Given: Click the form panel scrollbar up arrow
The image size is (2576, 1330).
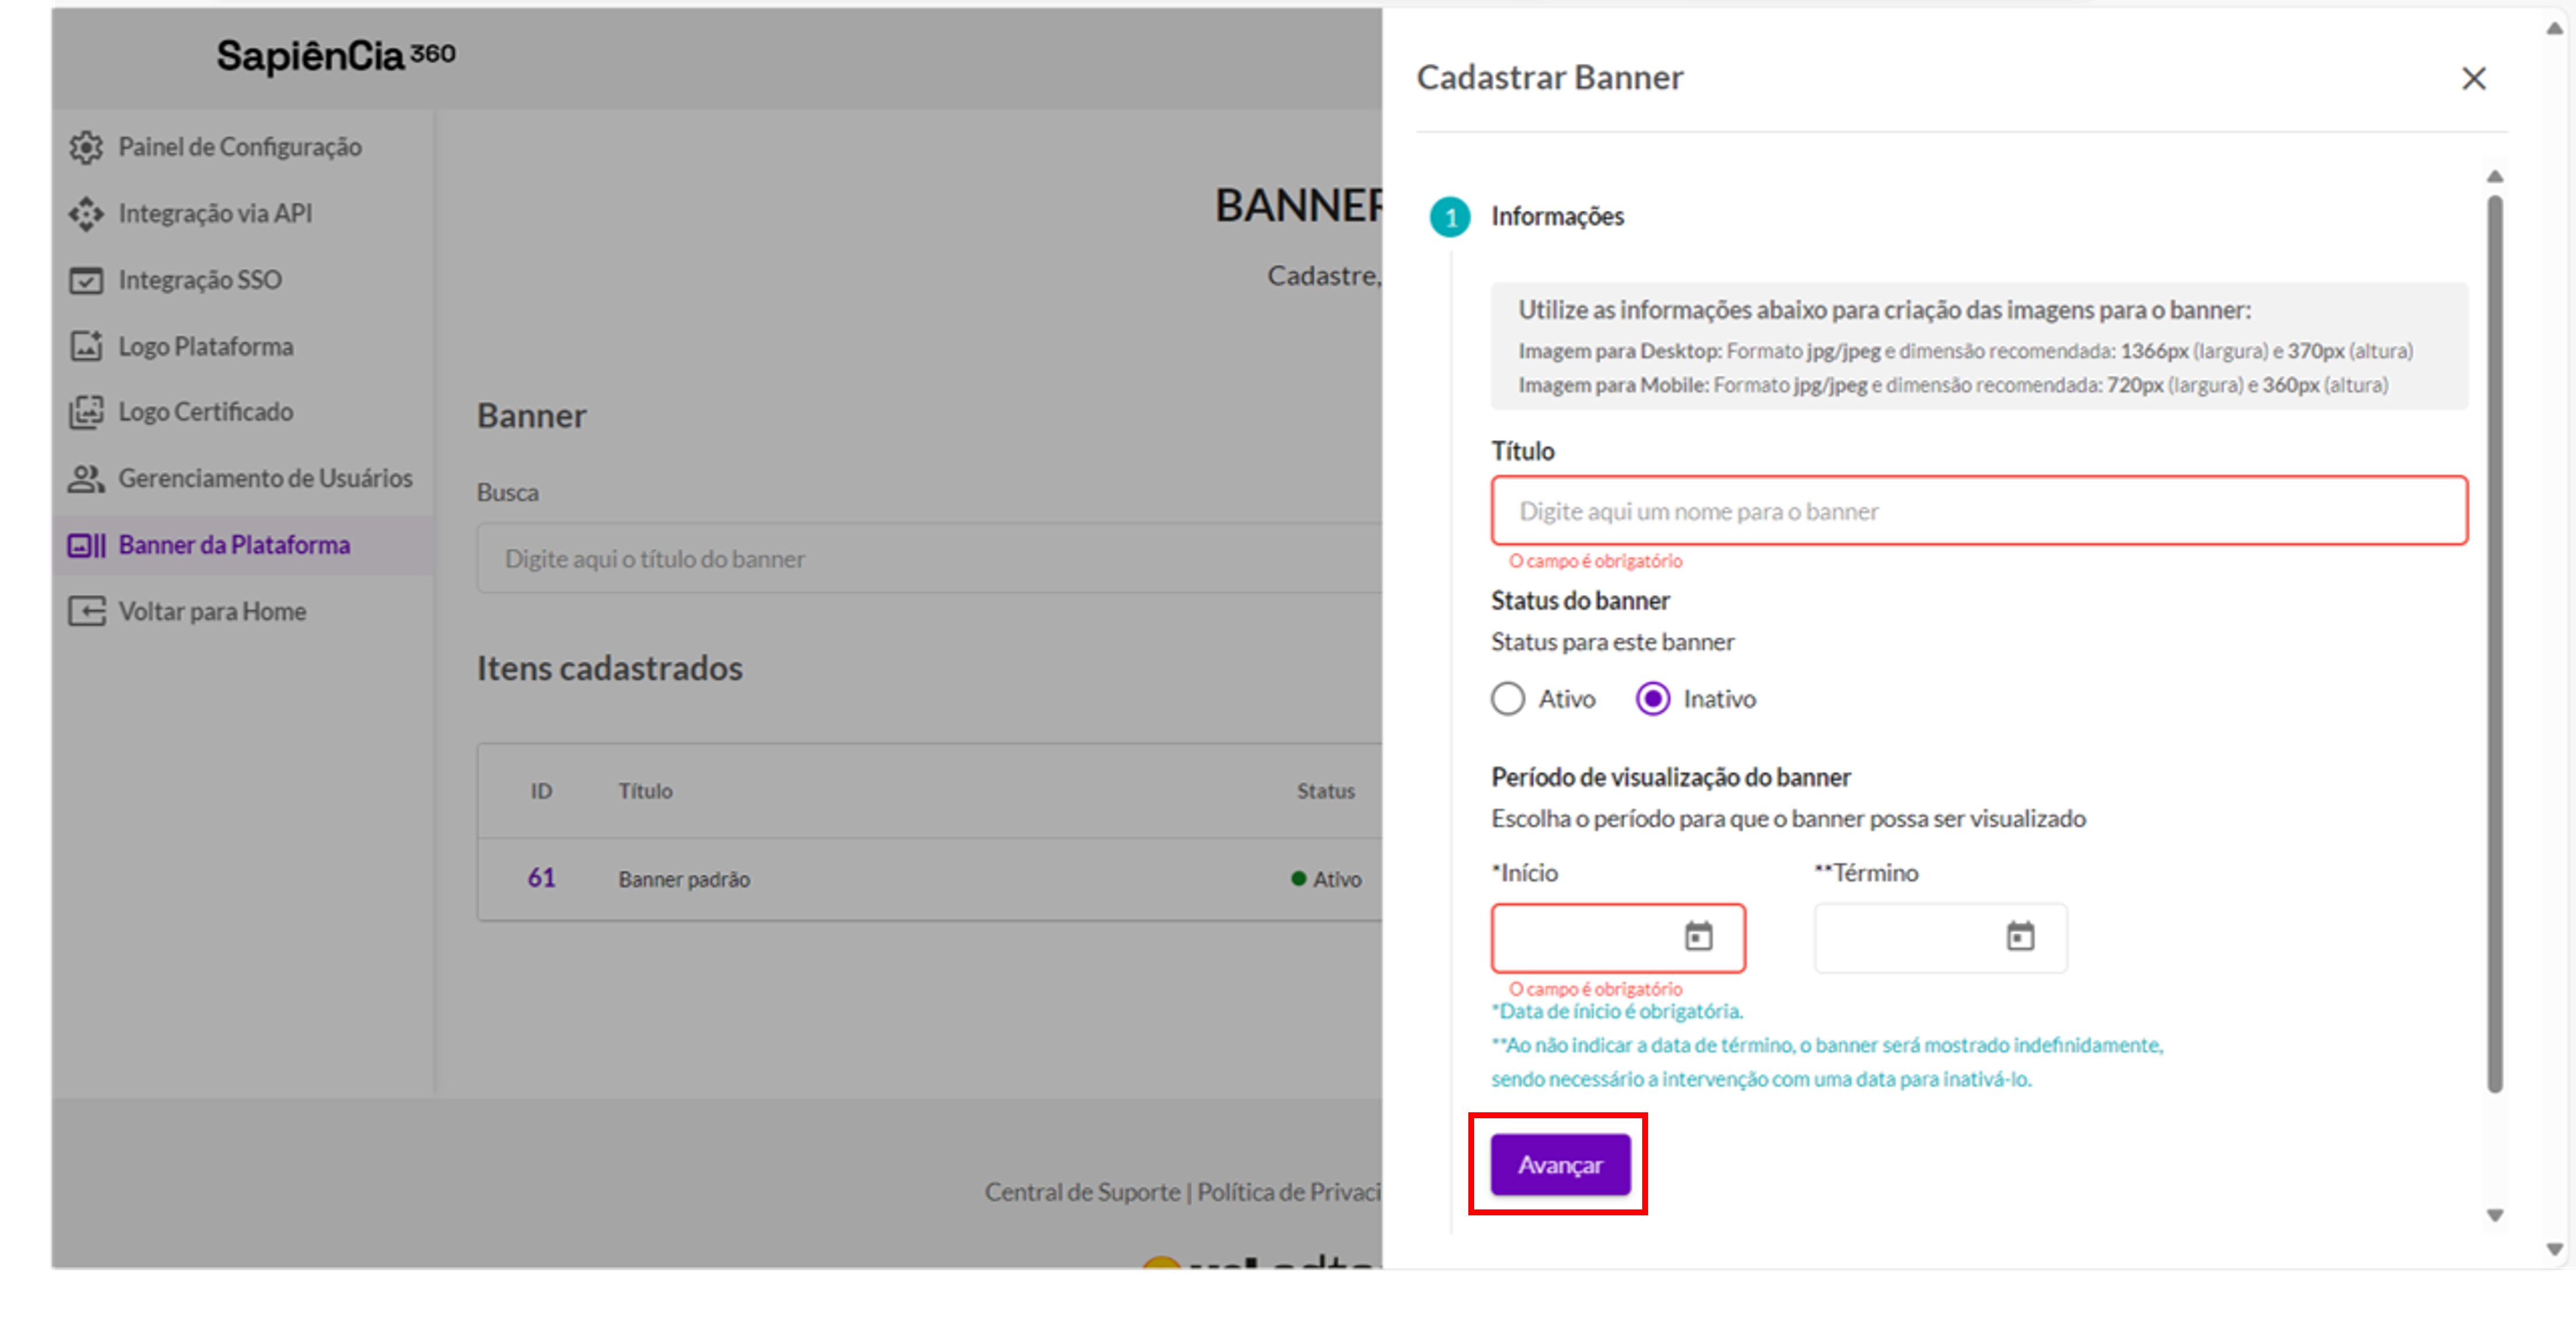Looking at the screenshot, I should [2495, 177].
